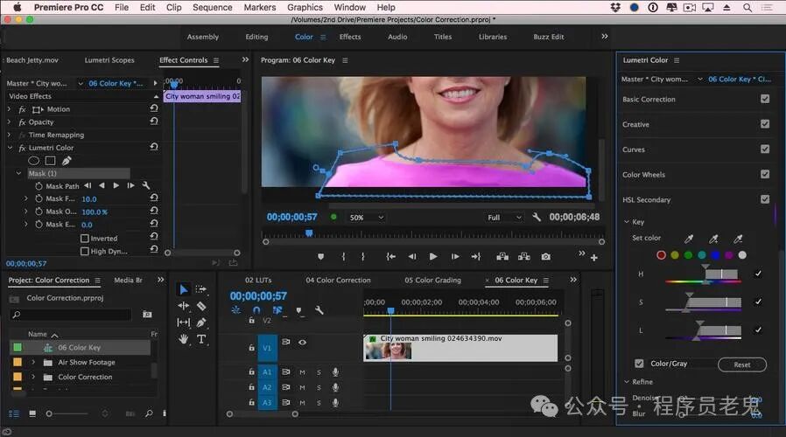Activate the Type tool
786x437 pixels.
coord(201,339)
